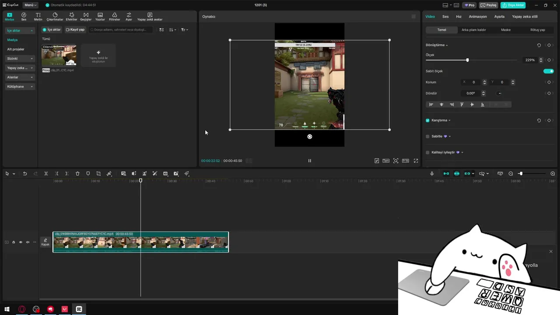Uncheck the Karıştırma blend checkbox
560x315 pixels.
pos(427,120)
